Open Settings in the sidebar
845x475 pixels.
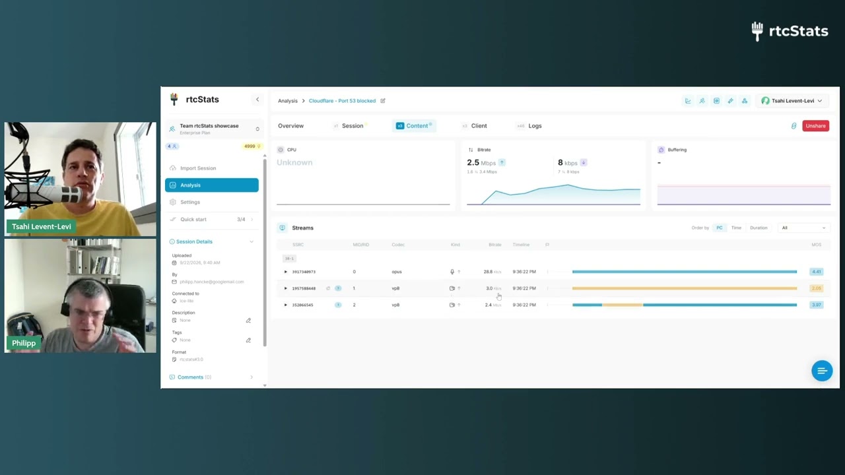pyautogui.click(x=212, y=203)
